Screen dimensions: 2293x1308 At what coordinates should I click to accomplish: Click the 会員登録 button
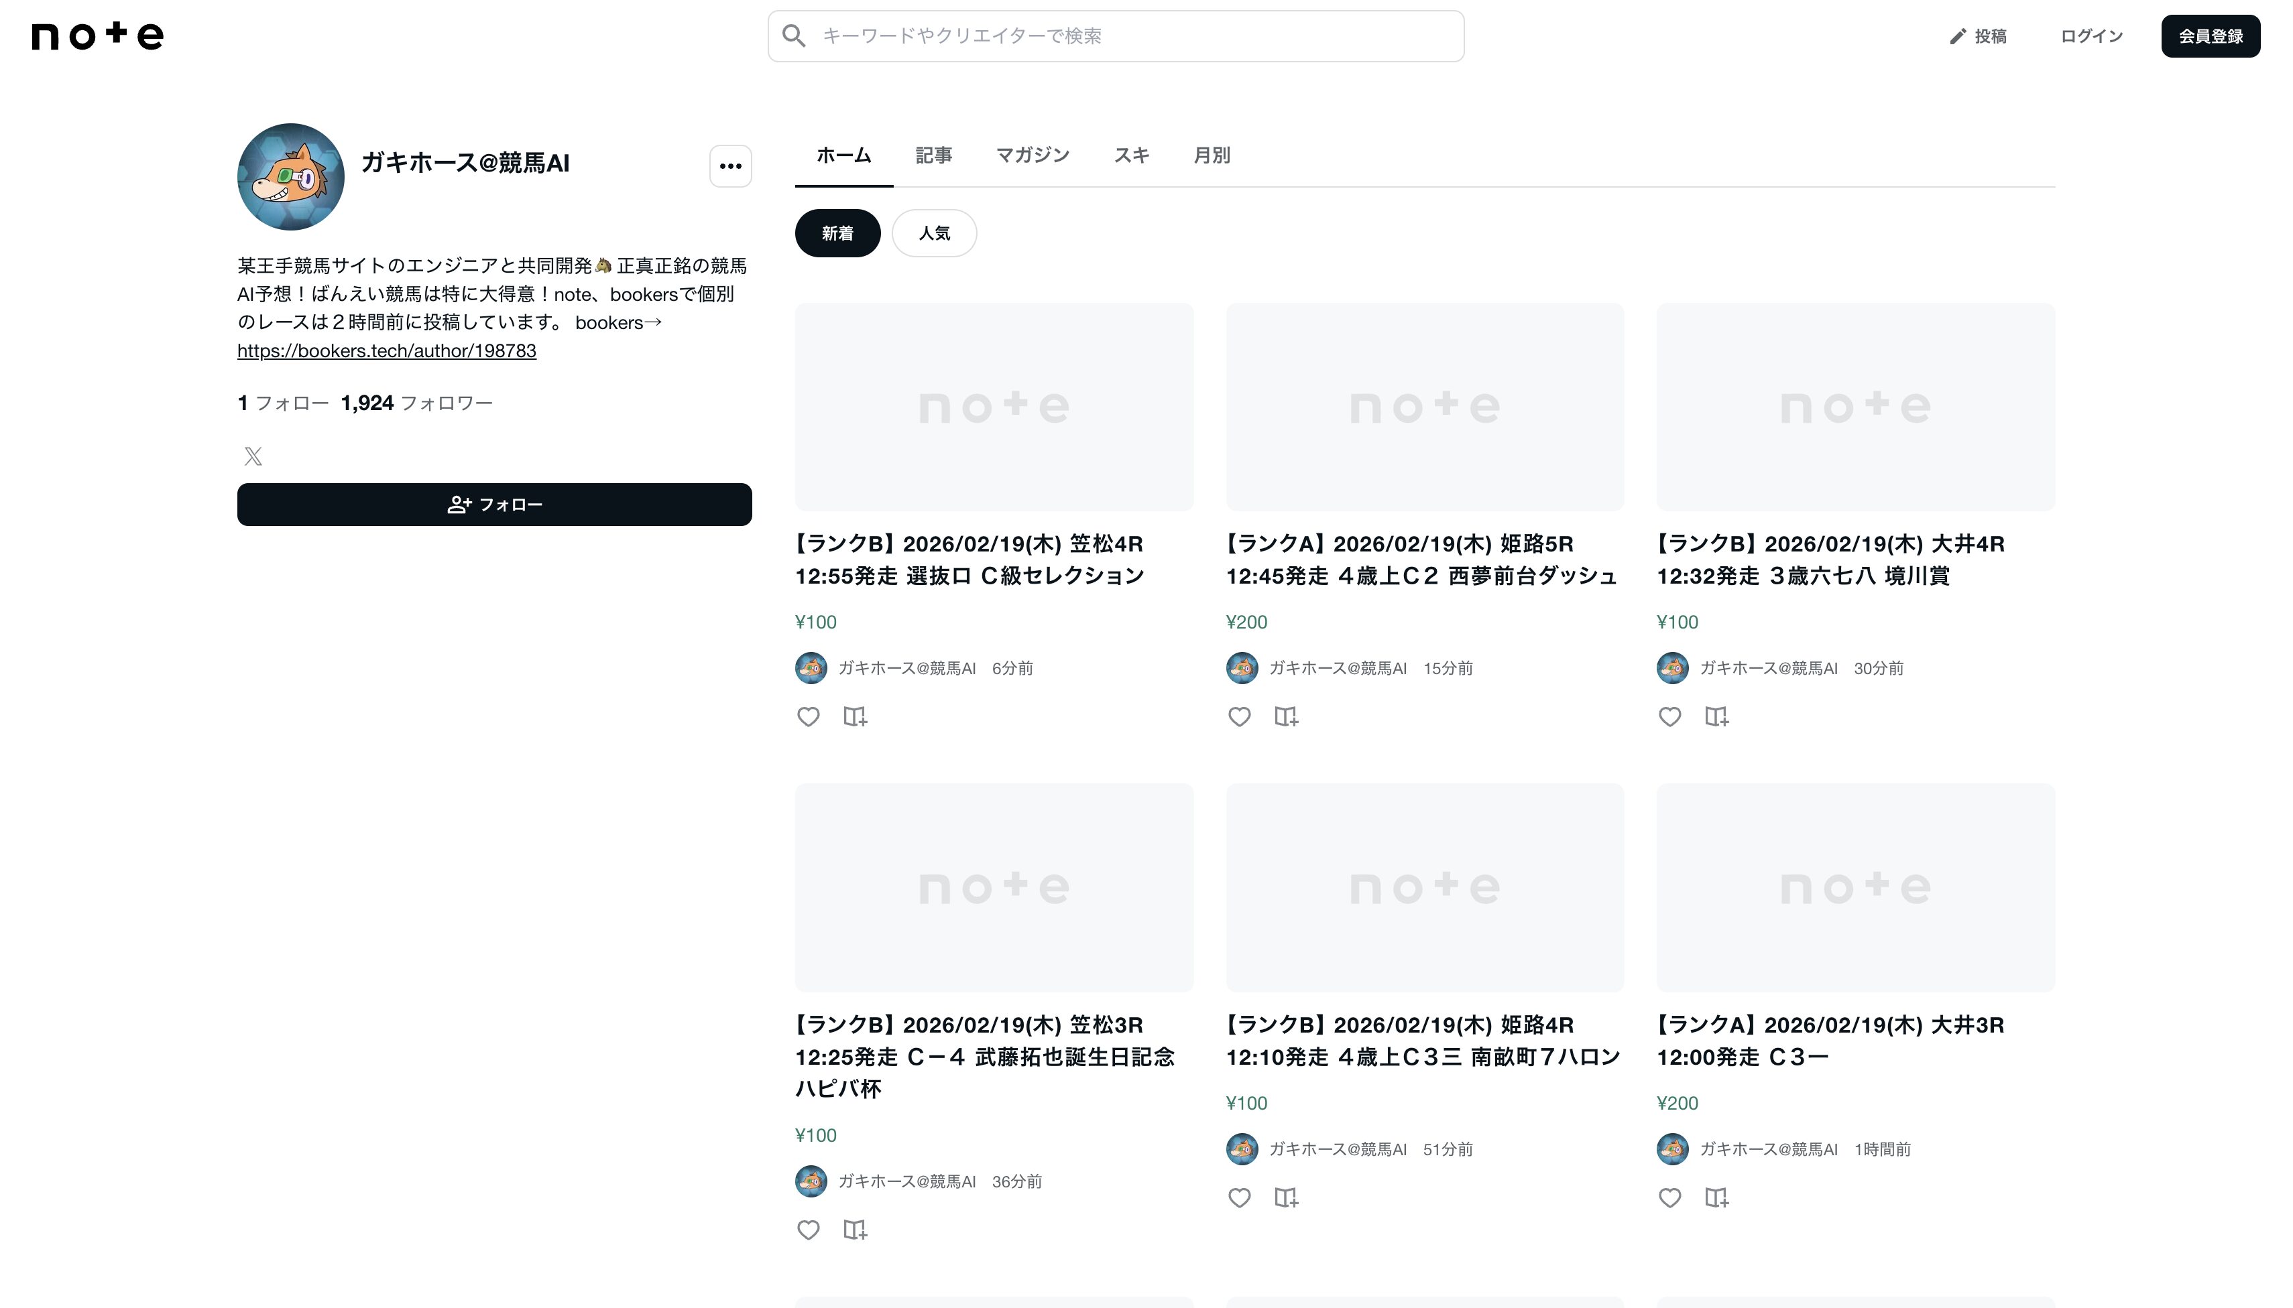click(x=2209, y=36)
